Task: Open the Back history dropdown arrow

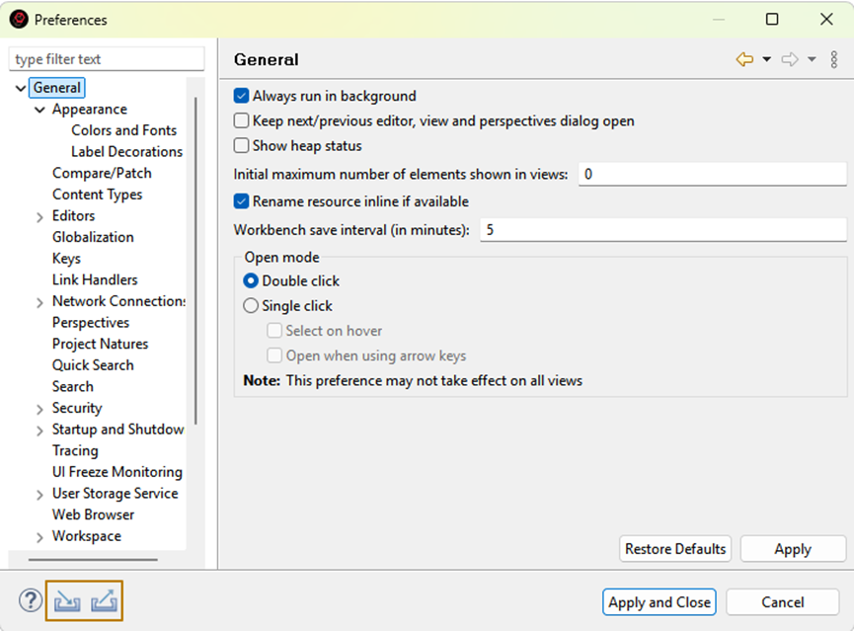Action: tap(767, 60)
